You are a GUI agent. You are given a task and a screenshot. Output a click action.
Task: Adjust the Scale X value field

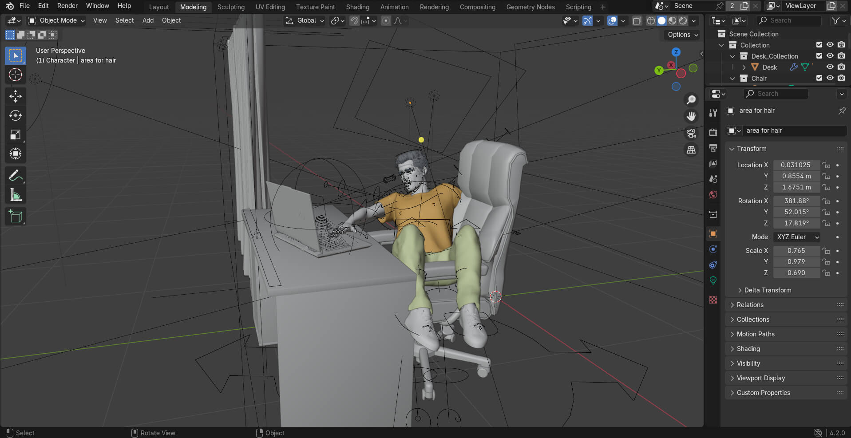click(x=796, y=251)
